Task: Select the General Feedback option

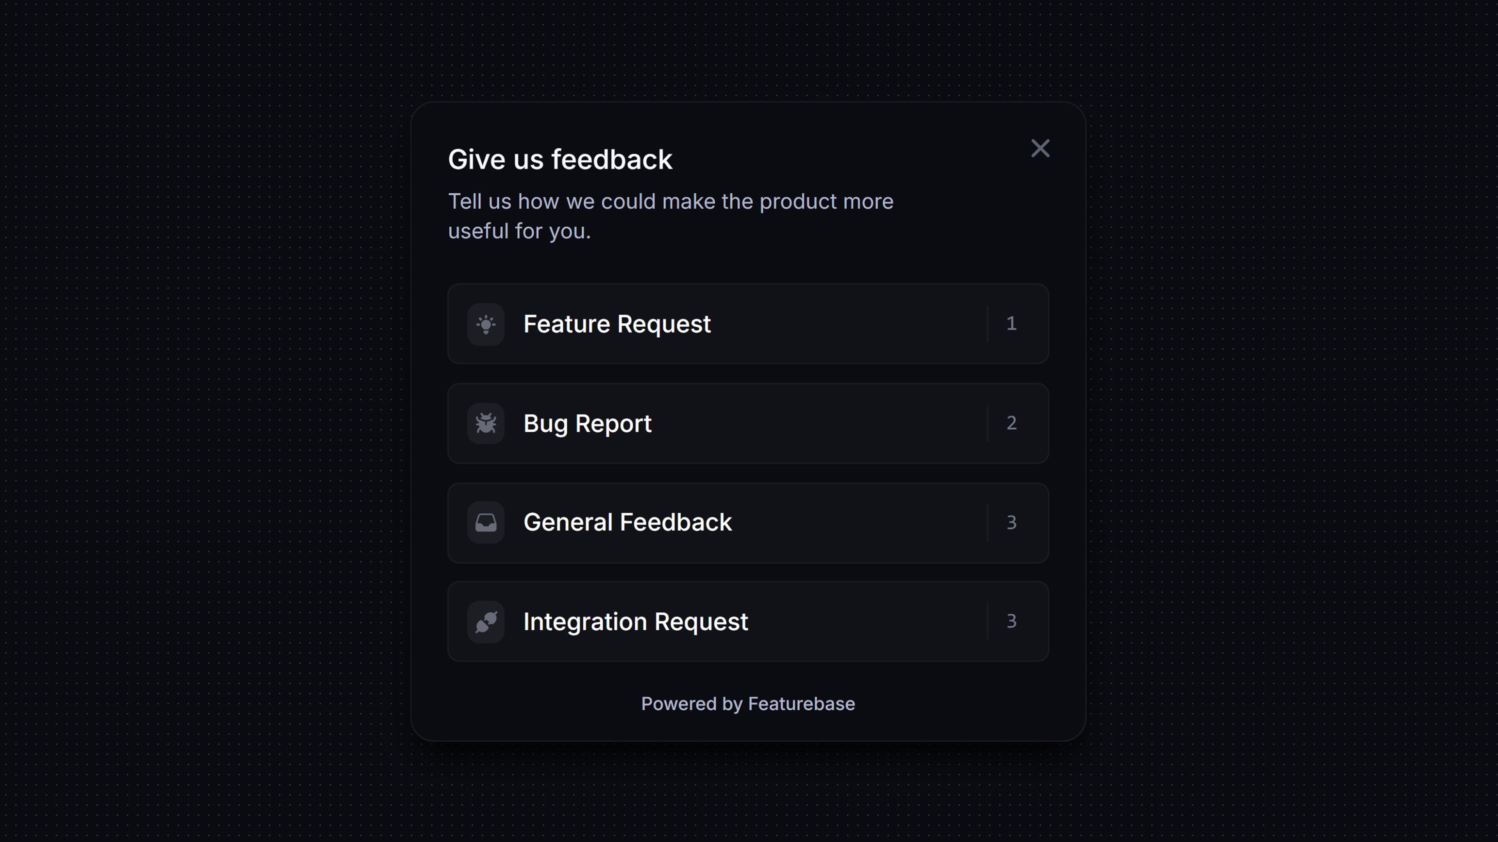Action: click(x=748, y=522)
